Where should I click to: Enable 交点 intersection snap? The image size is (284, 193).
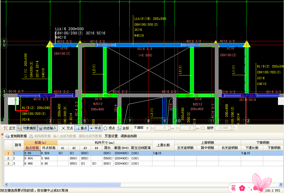coord(67,128)
